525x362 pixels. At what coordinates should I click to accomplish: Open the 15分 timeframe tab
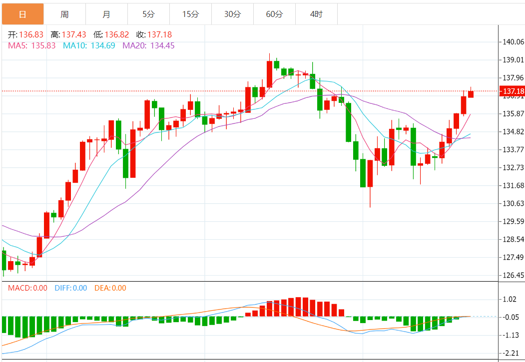point(190,14)
